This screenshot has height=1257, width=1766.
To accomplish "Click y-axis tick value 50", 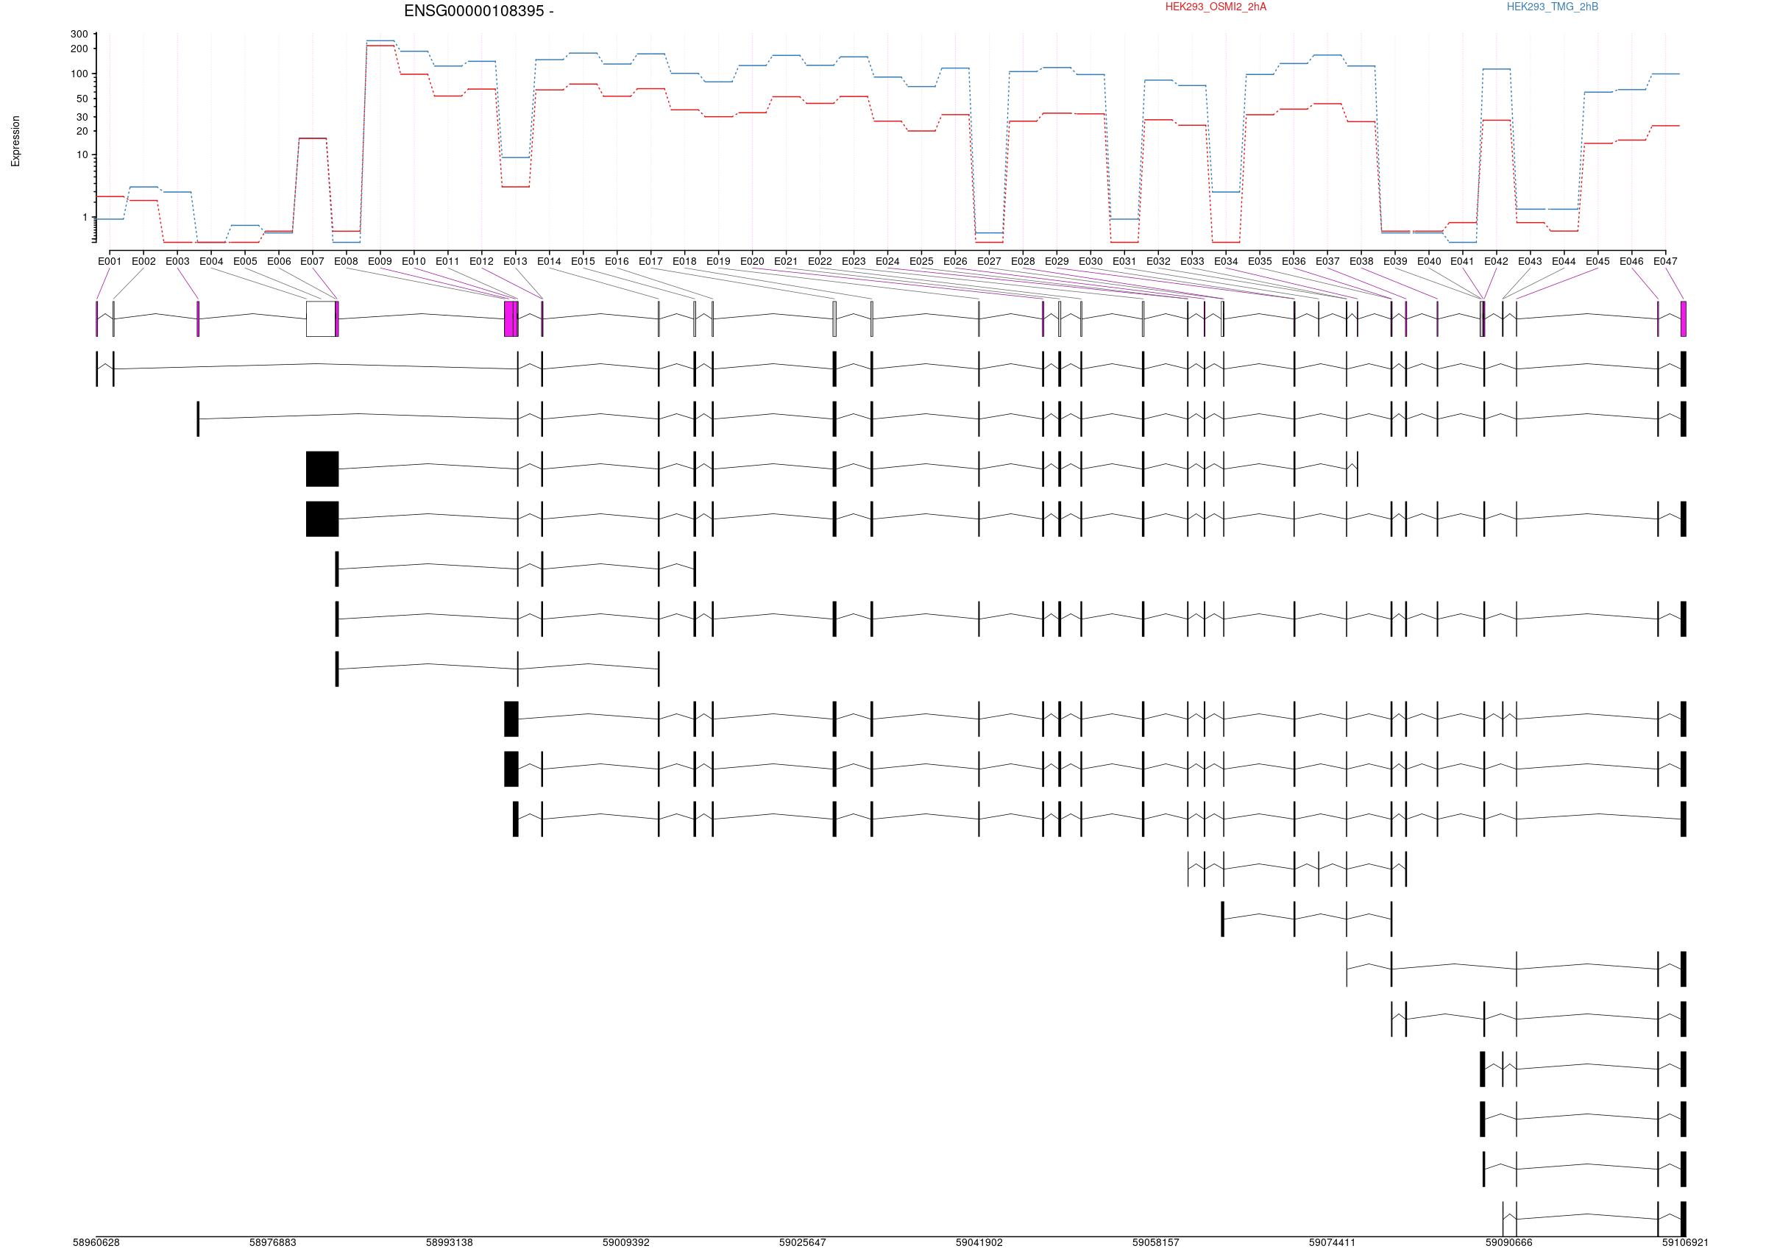I will [82, 99].
